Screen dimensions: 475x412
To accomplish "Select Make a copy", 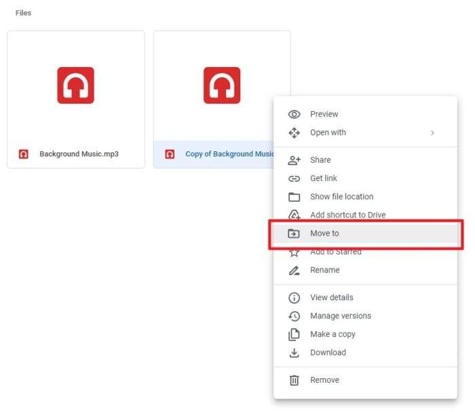I will click(365, 334).
